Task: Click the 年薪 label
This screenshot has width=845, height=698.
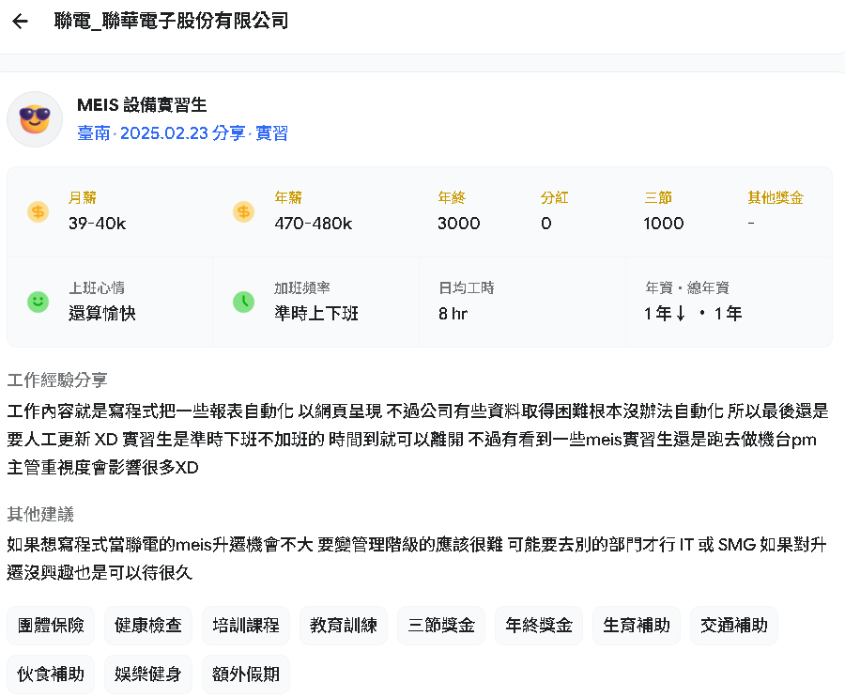Action: pyautogui.click(x=288, y=198)
